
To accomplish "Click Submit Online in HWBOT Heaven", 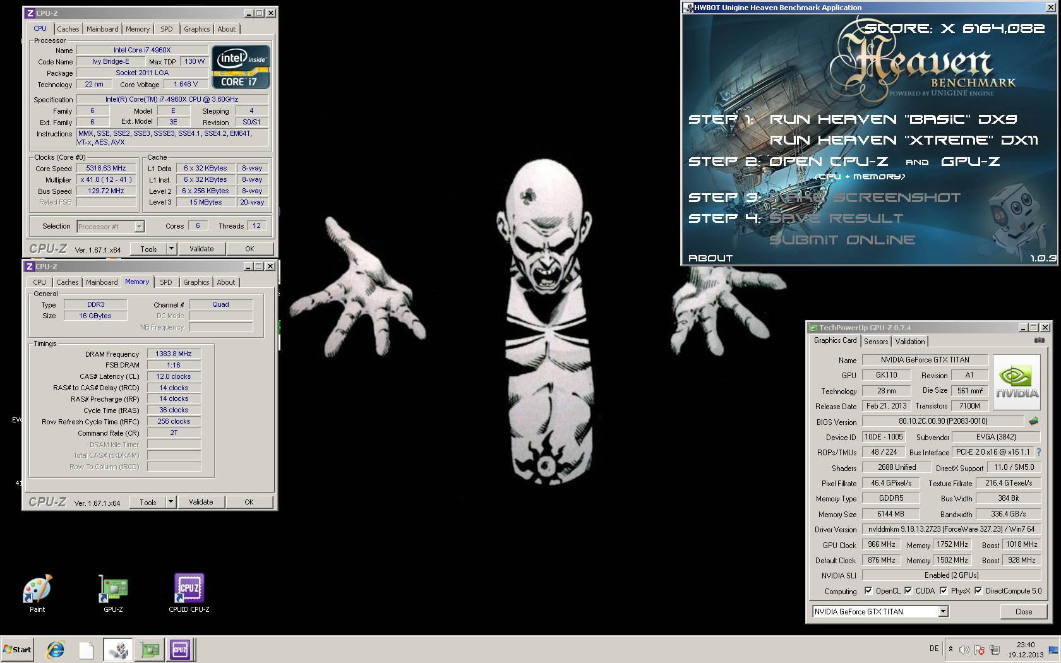I will click(842, 240).
